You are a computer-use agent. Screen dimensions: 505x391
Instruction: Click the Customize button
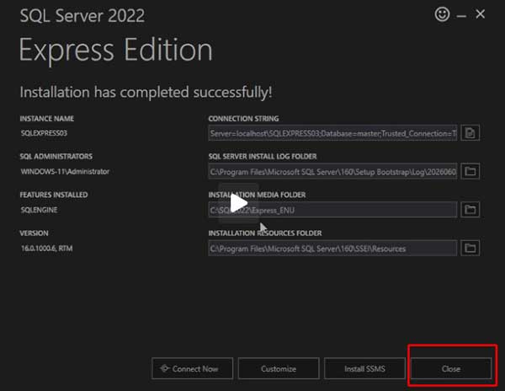[x=279, y=368]
